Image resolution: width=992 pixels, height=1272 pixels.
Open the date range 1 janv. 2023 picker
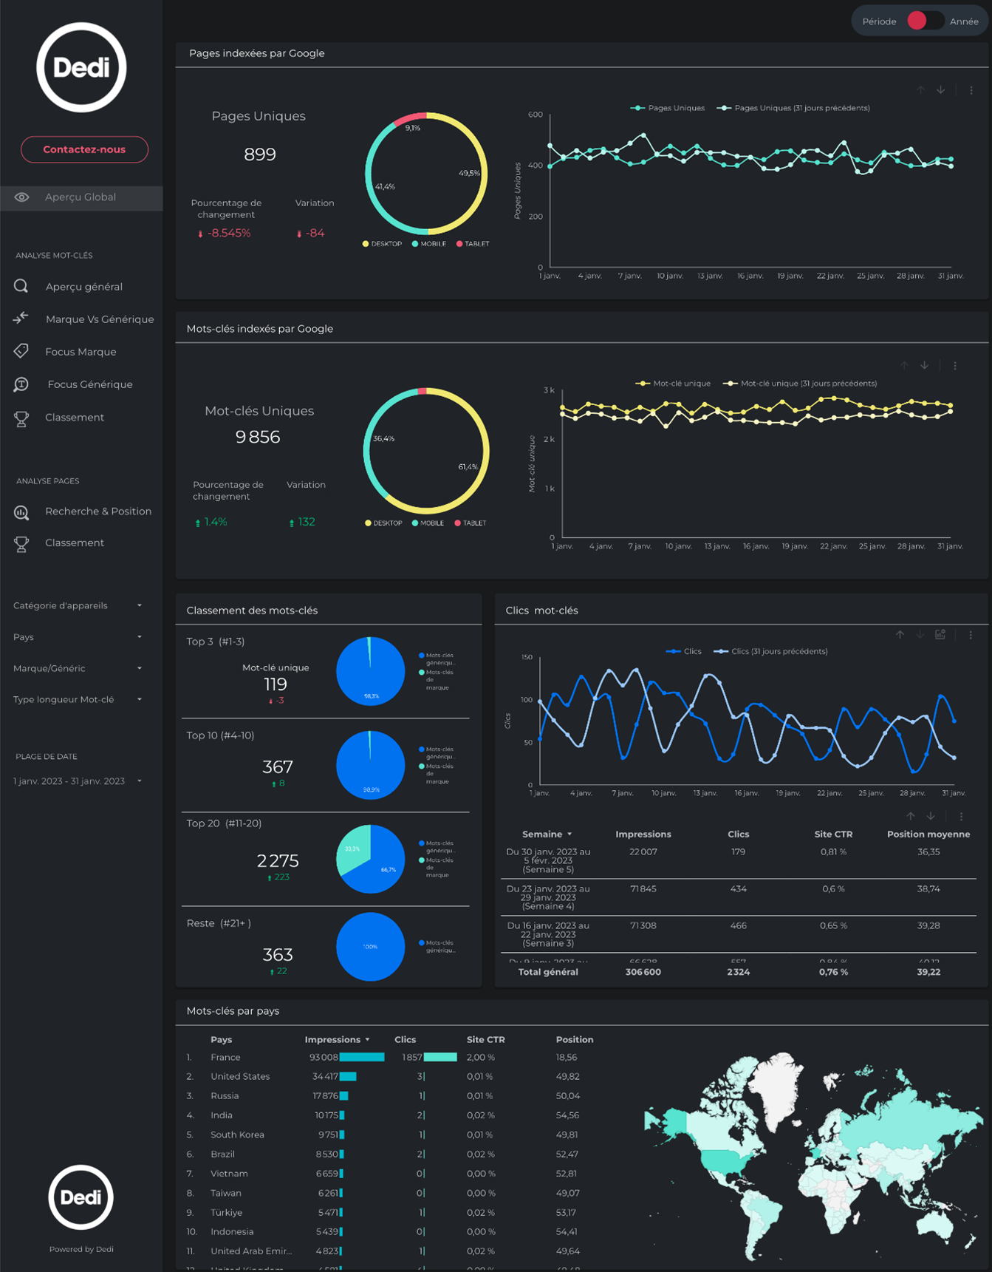pos(78,781)
